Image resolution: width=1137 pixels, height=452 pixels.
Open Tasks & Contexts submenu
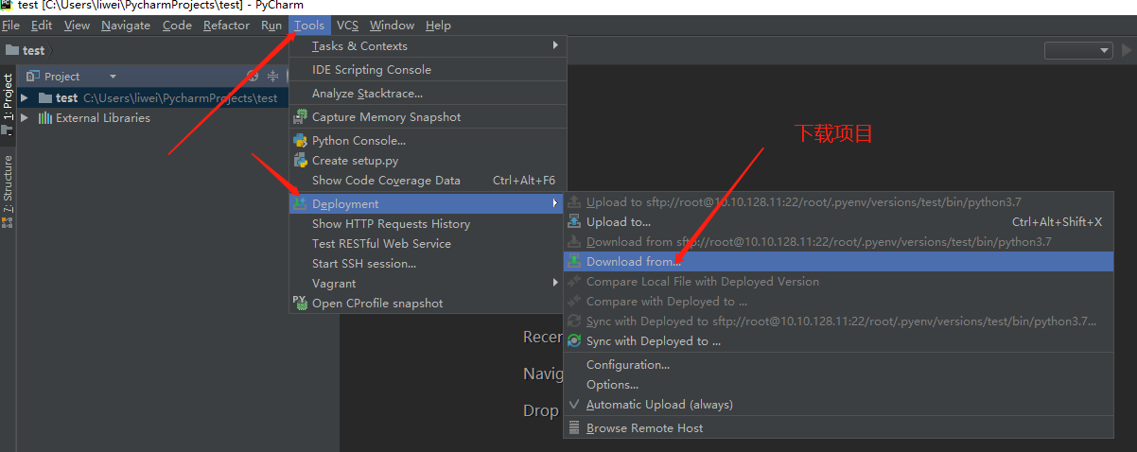428,45
